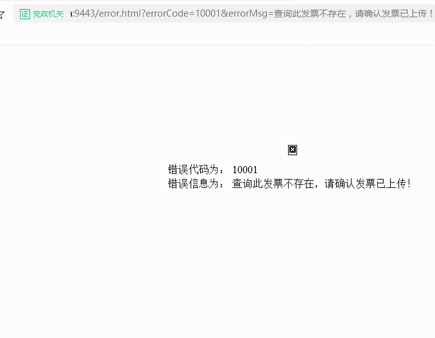Click the broken image frame above the error text
This screenshot has height=338, width=435.
tap(292, 150)
